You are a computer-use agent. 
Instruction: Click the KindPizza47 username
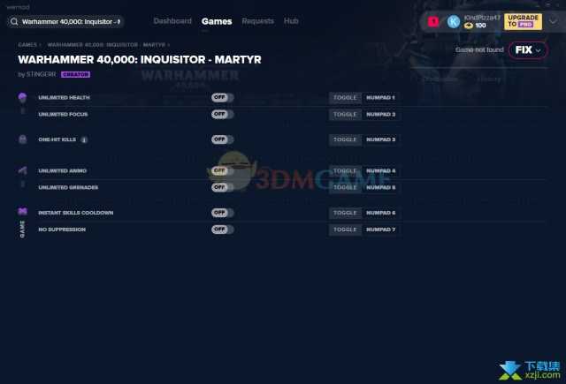[x=482, y=18]
